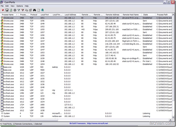This screenshot has height=127, width=176.
Task: Click remote address 64.233.189.104
Action: pyautogui.click(x=112, y=41)
